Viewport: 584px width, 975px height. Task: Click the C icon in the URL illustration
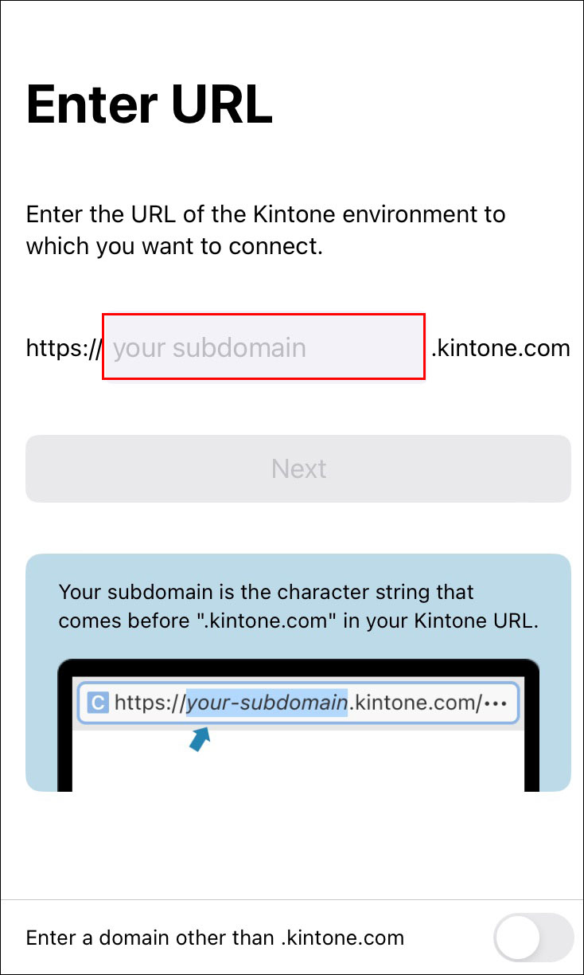point(96,702)
